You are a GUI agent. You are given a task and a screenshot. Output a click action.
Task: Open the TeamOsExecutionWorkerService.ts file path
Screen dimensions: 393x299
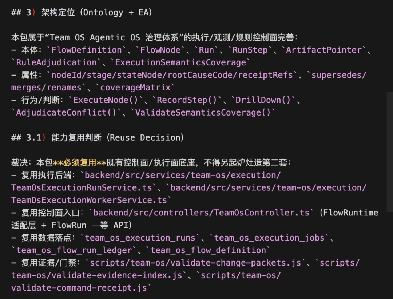(188, 194)
